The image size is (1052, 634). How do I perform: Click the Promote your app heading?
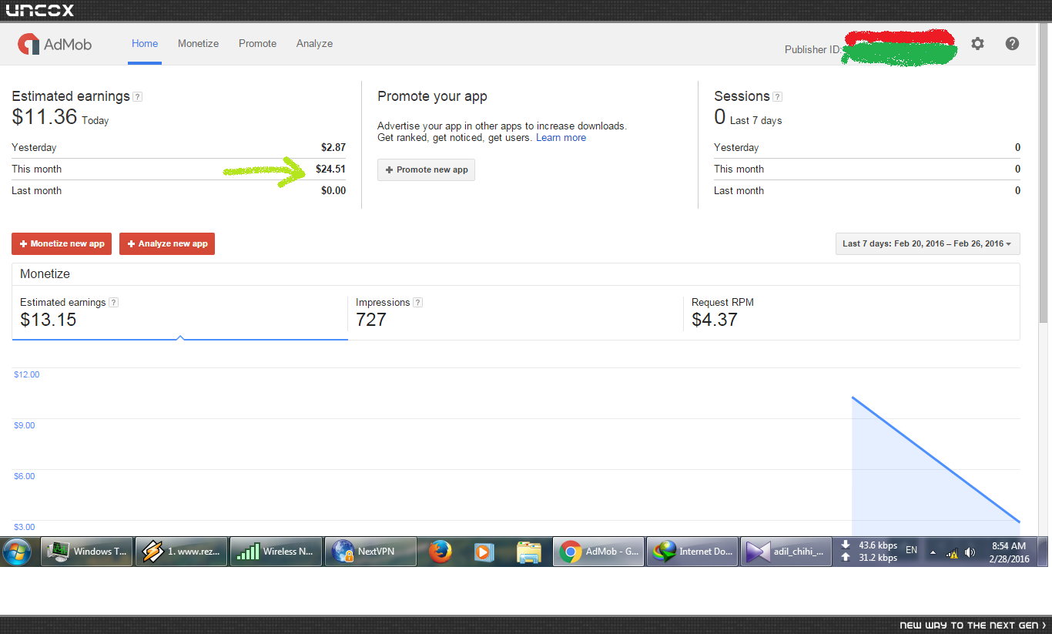pyautogui.click(x=432, y=96)
